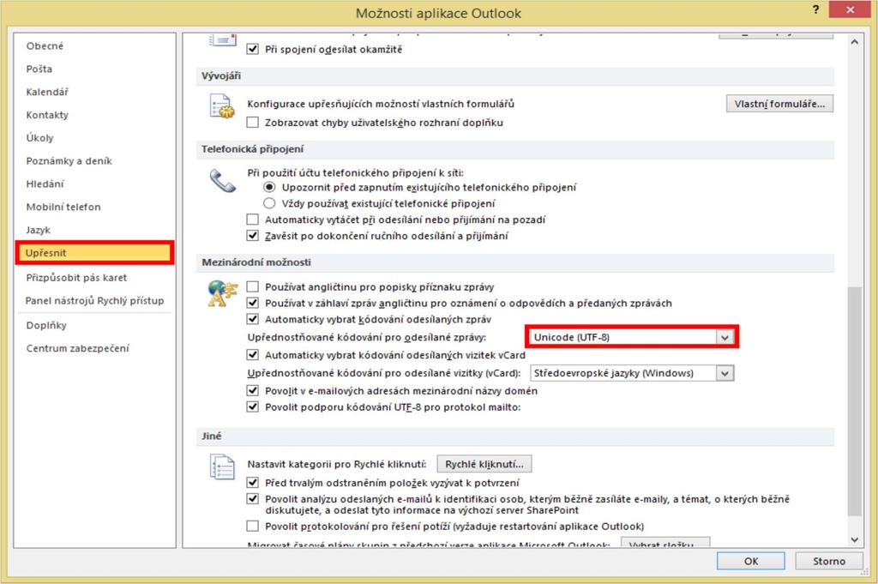The width and height of the screenshot is (878, 584).
Task: Cancel the dialog with Storno
Action: (x=829, y=561)
